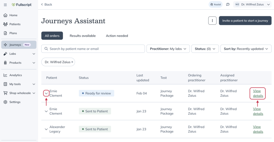Click the Products bottle icon
Viewport: 274px width, 142px height.
(x=5, y=63)
